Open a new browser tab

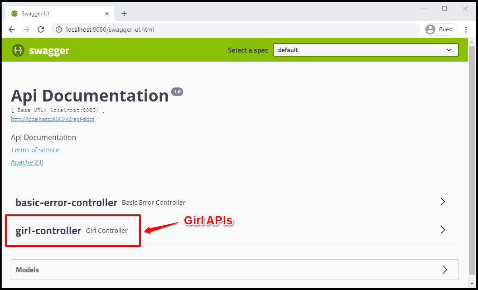click(124, 14)
